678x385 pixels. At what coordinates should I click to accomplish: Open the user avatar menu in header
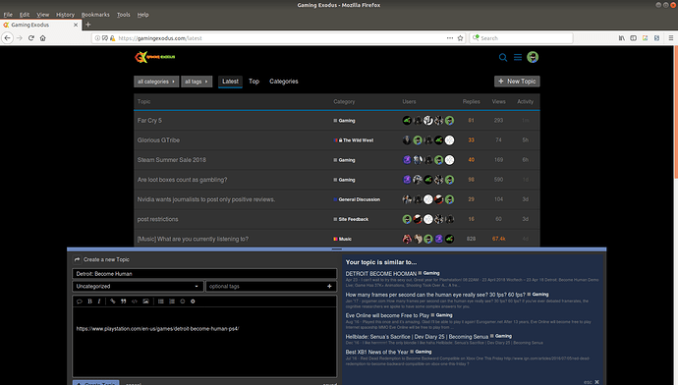[533, 57]
